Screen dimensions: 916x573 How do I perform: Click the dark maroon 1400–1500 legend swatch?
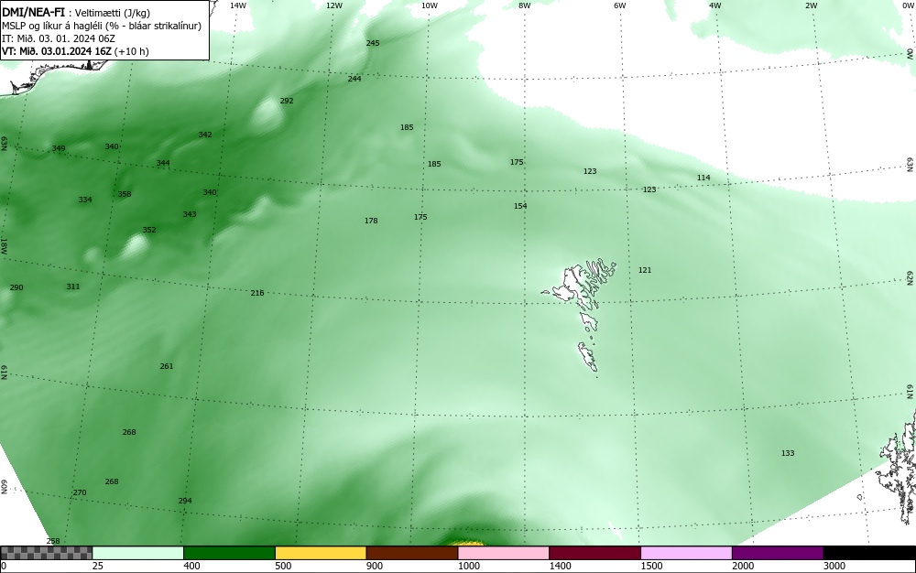point(594,553)
